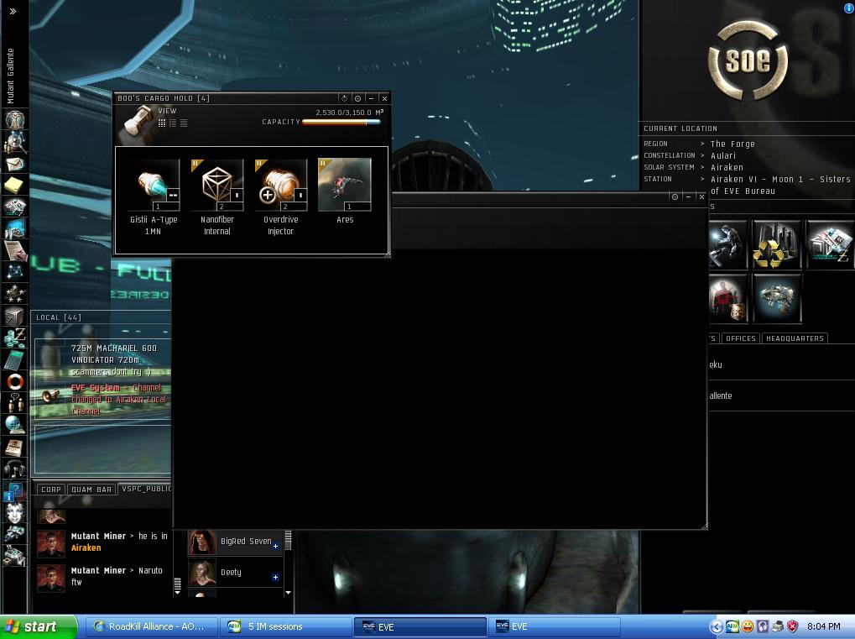Open the paper and pen sidebar icon
Image resolution: width=855 pixels, height=639 pixels.
point(15,250)
